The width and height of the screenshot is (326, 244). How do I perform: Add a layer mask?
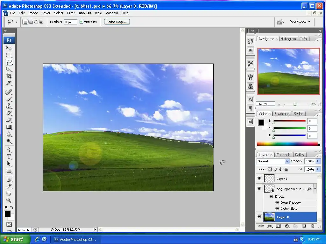pos(278,226)
